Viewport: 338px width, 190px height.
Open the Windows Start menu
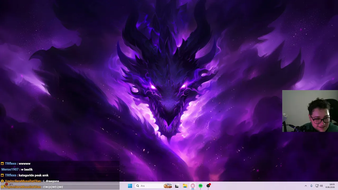pos(130,186)
